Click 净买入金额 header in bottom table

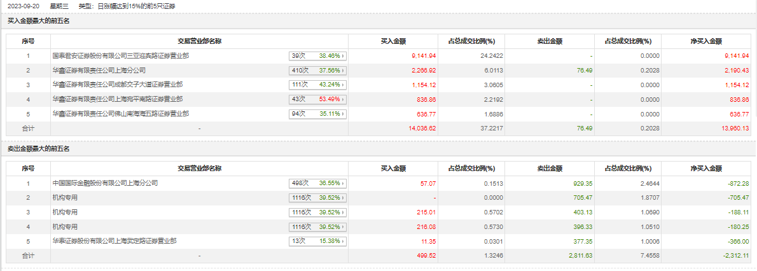click(705, 169)
